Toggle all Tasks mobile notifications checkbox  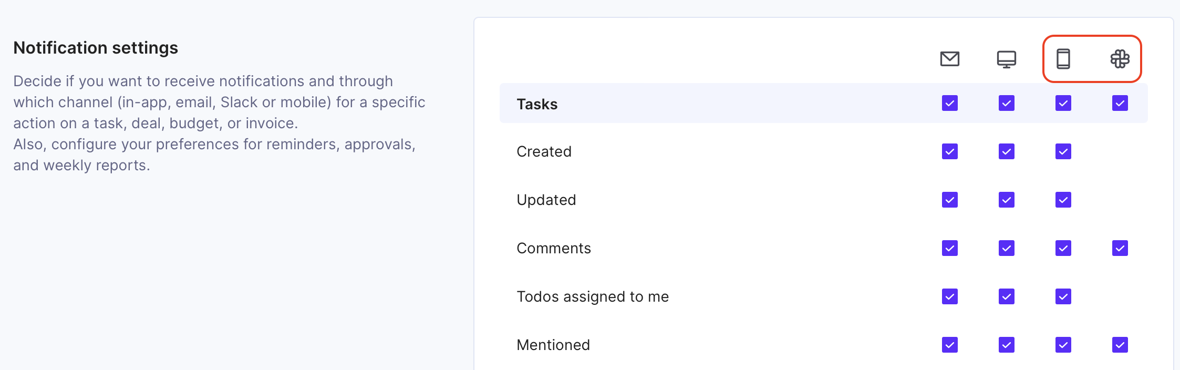[1063, 103]
